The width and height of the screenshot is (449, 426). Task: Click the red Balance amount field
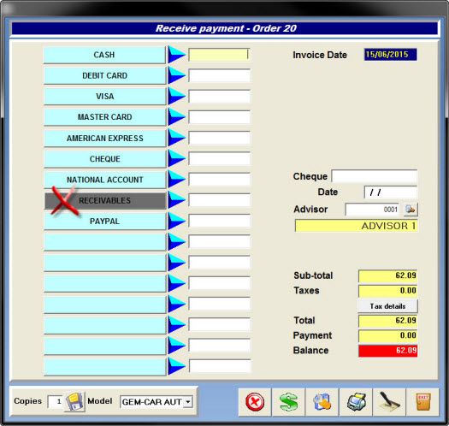click(387, 351)
